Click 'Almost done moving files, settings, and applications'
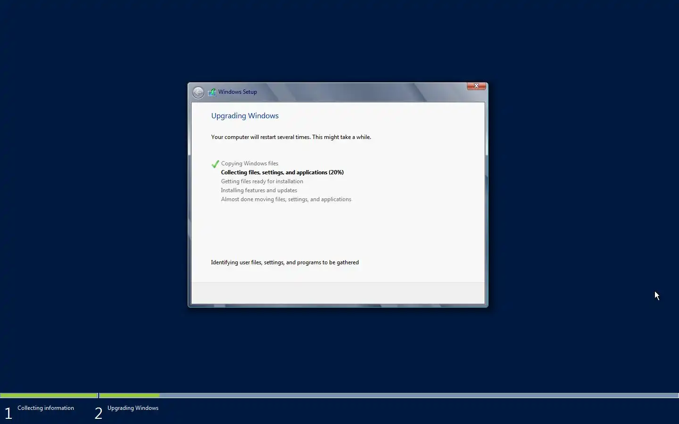 click(x=286, y=199)
